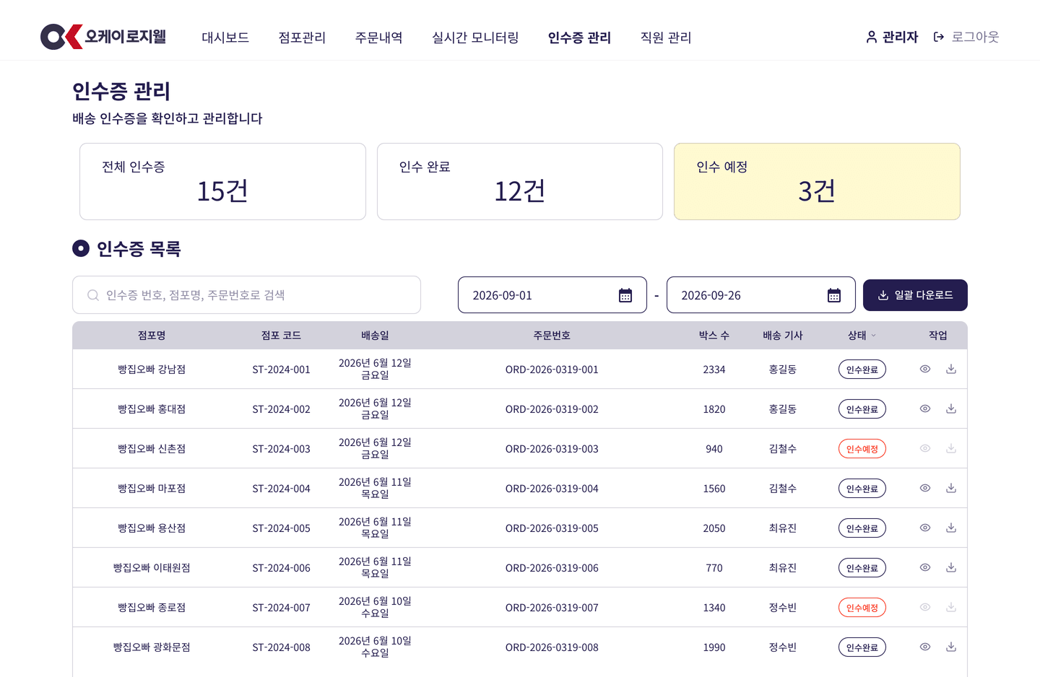This screenshot has width=1040, height=677.
Task: Focus the receipt search input field
Action: click(x=246, y=295)
